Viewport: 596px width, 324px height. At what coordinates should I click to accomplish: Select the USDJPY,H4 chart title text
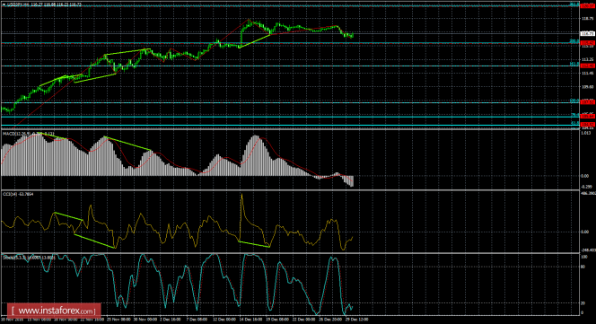coord(16,4)
